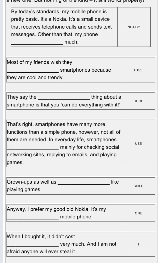Click the blank before 'smartphones because'
This screenshot has height=263, width=160.
point(33,70)
